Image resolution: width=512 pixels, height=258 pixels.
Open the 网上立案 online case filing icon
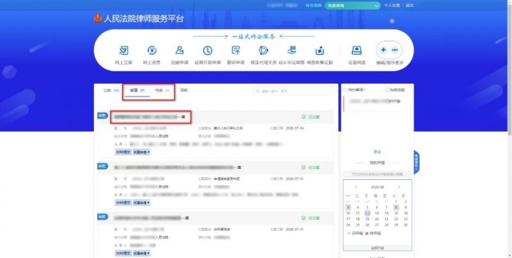(x=124, y=51)
